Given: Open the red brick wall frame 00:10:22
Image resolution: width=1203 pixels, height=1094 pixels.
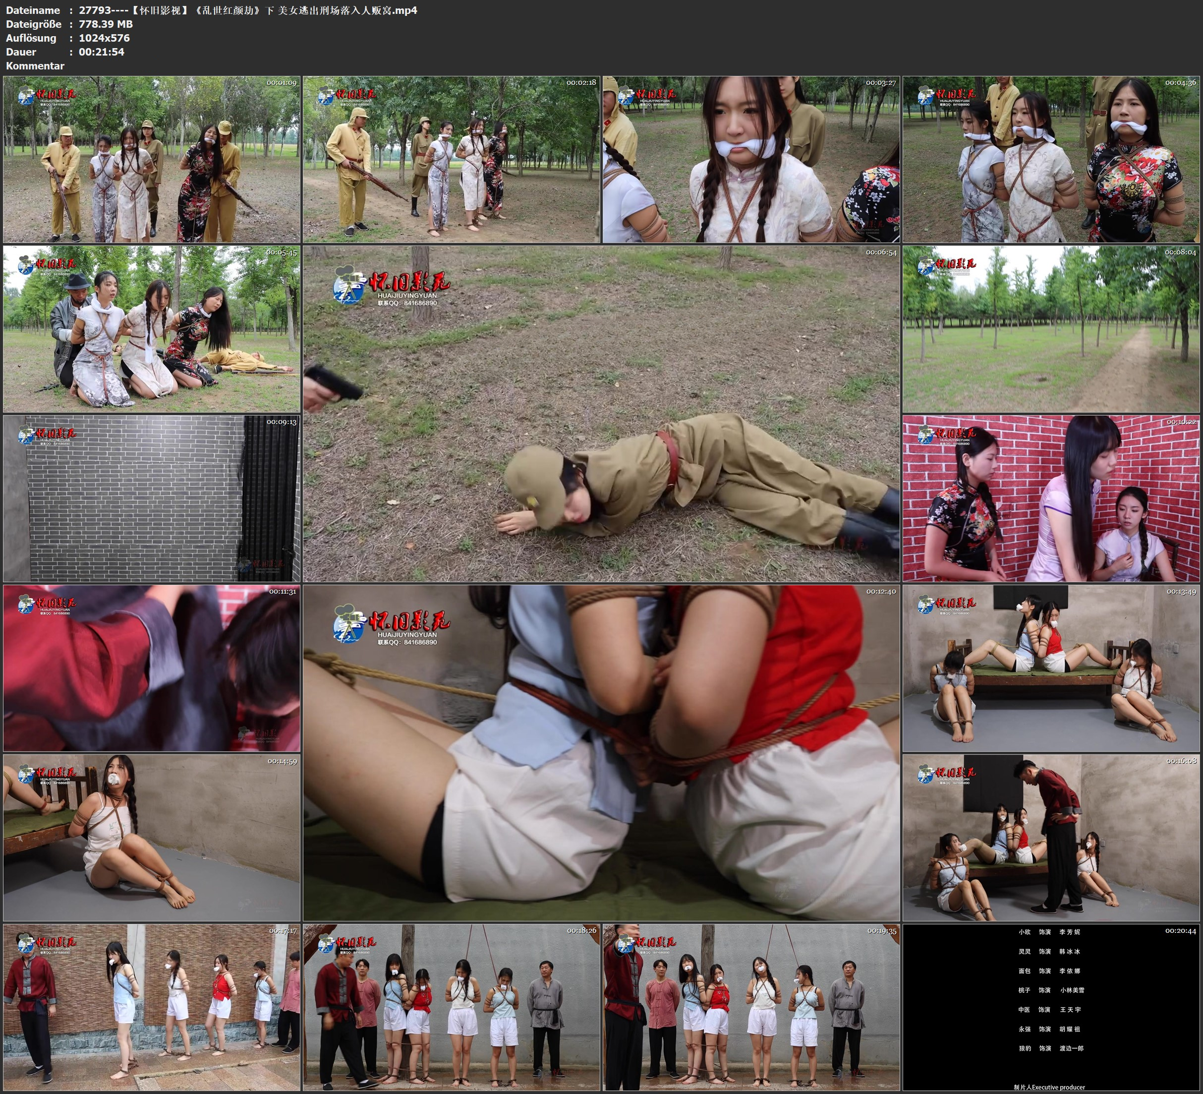Looking at the screenshot, I should (x=1051, y=498).
